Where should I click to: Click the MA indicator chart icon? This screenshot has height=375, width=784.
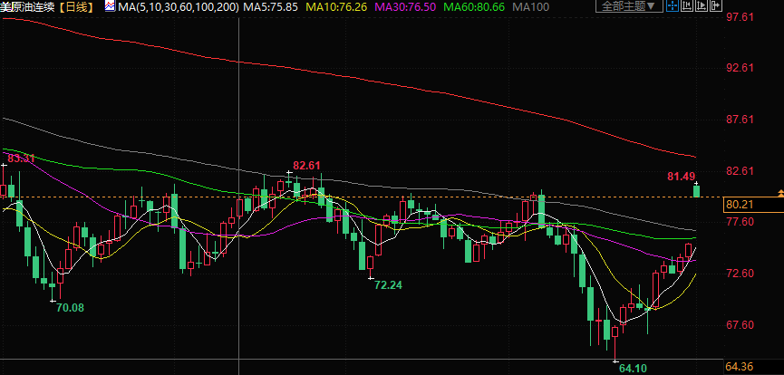click(x=109, y=6)
